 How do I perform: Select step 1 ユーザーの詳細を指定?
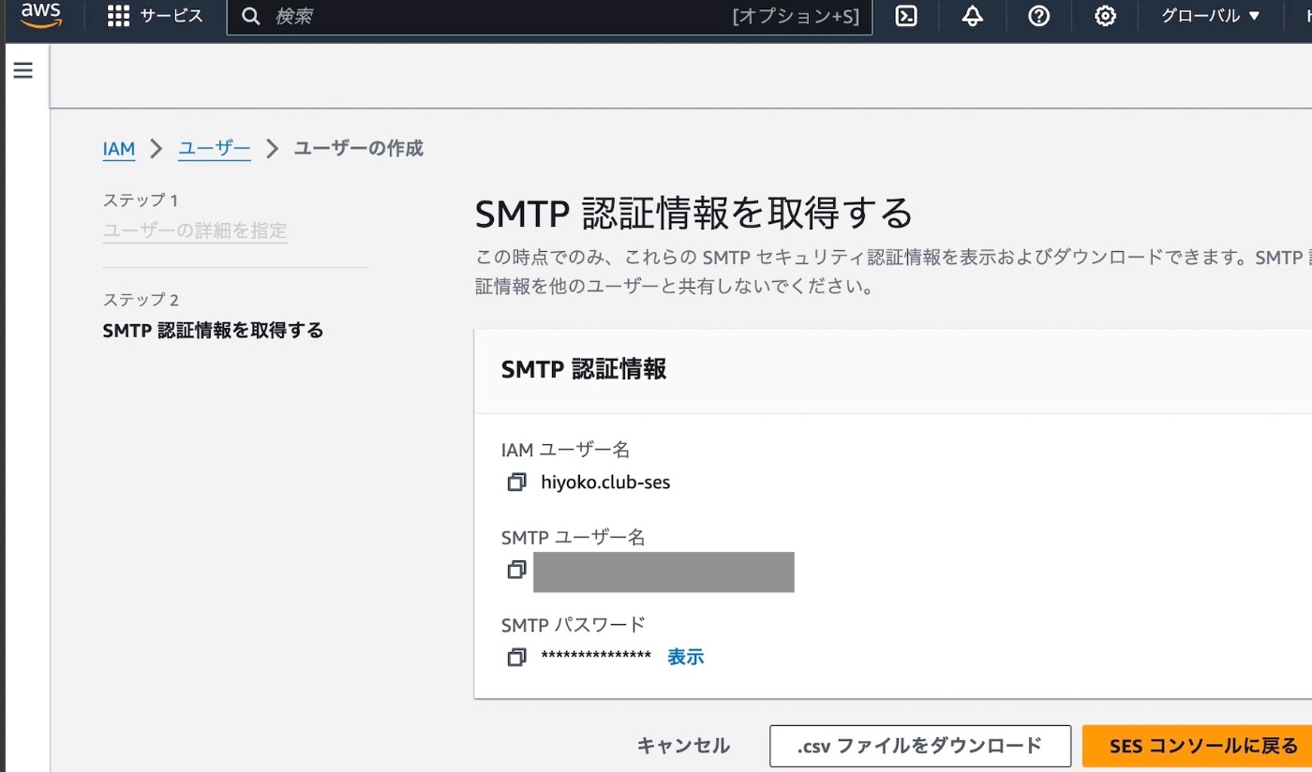pos(195,230)
